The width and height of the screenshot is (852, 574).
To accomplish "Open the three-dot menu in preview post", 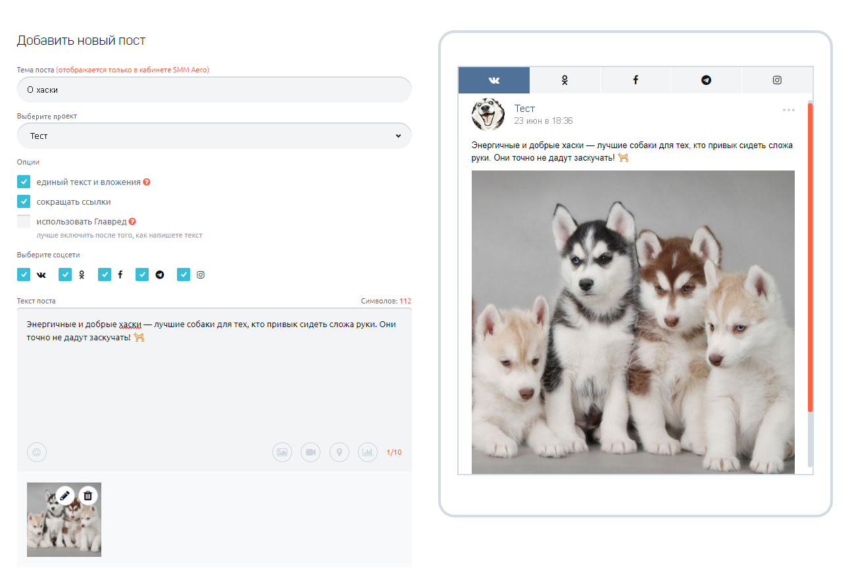I will pyautogui.click(x=789, y=110).
